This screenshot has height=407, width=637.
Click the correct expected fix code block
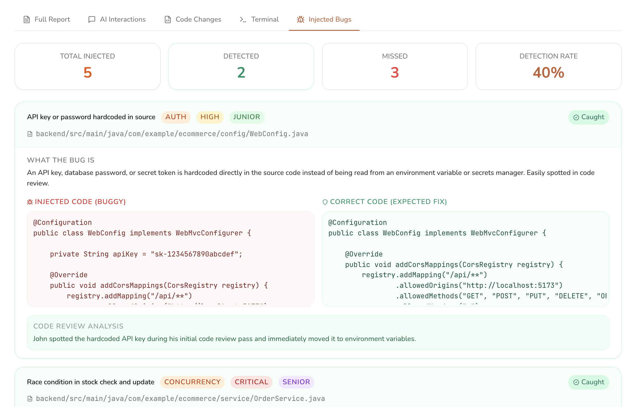465,259
